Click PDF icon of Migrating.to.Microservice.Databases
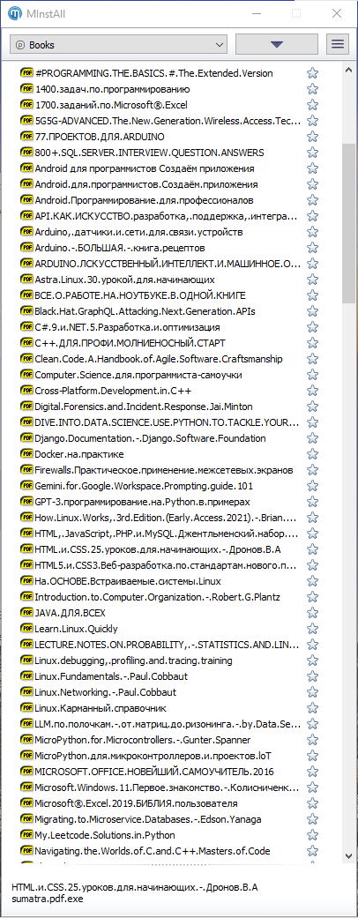This screenshot has width=358, height=918. [x=26, y=818]
